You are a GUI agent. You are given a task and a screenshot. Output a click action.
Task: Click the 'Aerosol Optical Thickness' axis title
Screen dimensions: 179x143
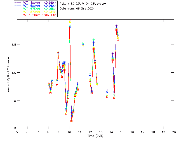(x=8, y=74)
